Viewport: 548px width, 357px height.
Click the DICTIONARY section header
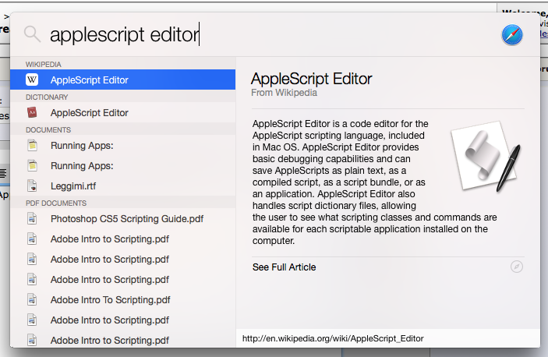pos(47,97)
